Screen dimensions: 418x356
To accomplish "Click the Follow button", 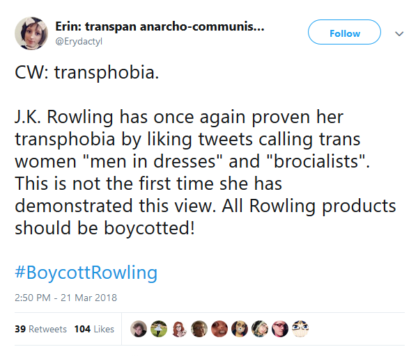I will (344, 32).
